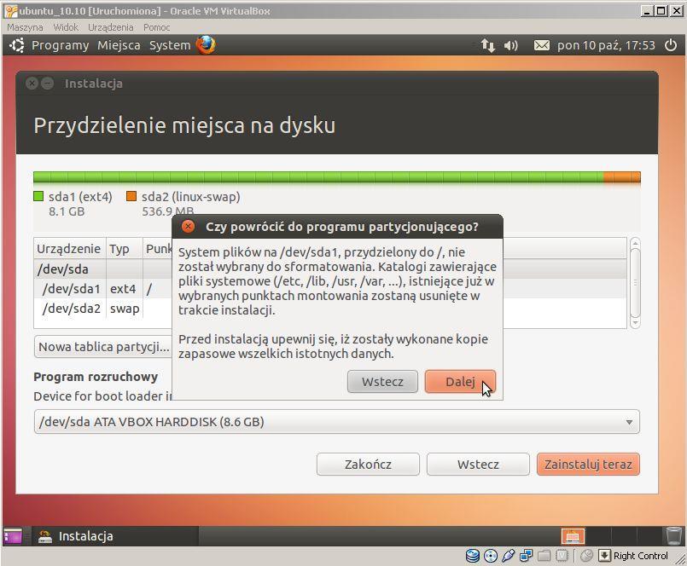The width and height of the screenshot is (687, 566).
Task: Open VirtualBox Pomoc menu
Action: [x=156, y=27]
